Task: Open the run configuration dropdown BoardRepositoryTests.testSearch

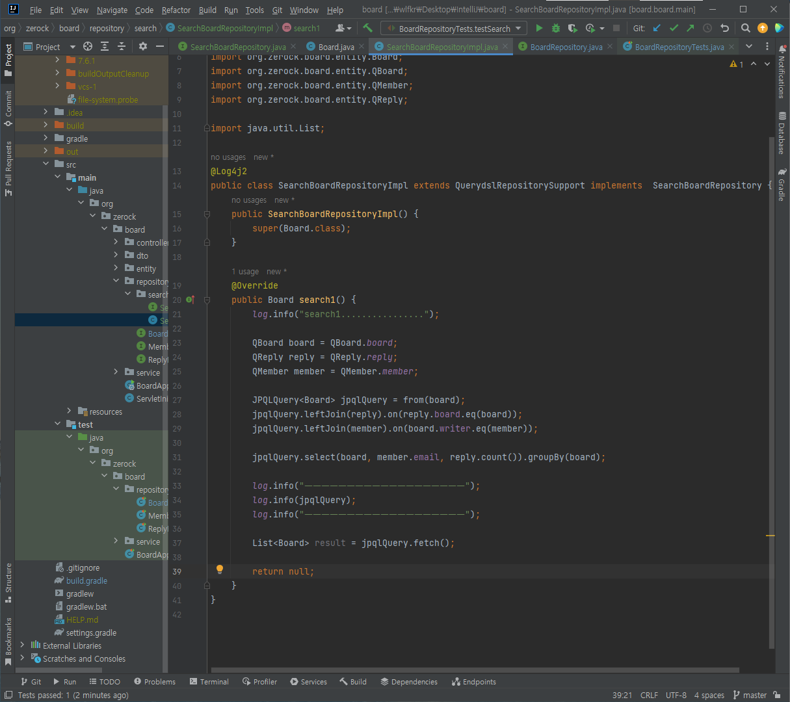Action: (x=453, y=29)
